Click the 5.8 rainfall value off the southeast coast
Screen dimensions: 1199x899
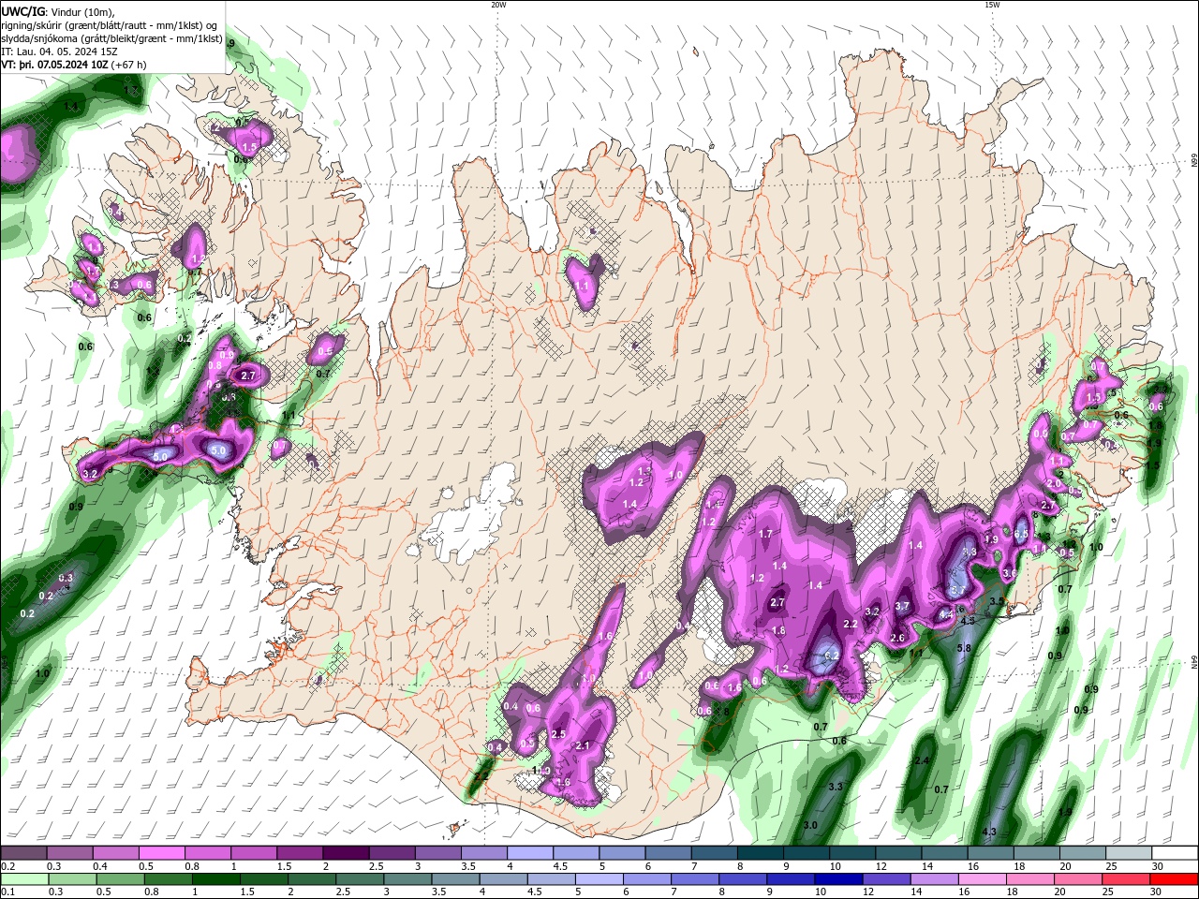tap(964, 648)
